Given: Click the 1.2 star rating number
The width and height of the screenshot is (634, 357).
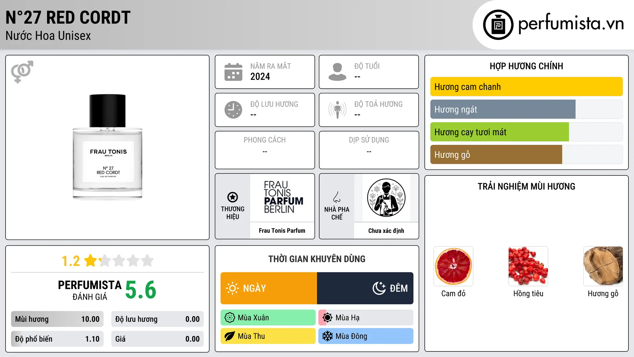Looking at the screenshot, I should point(71,261).
